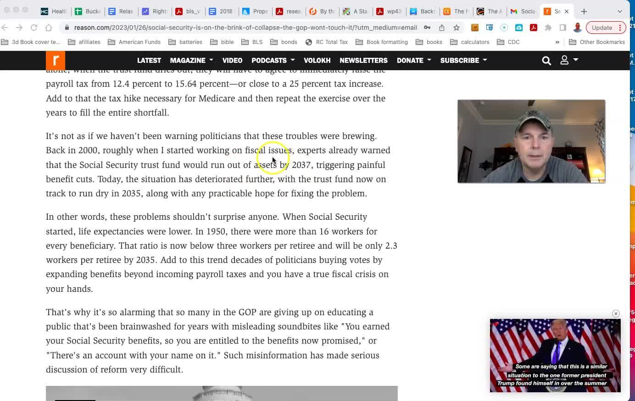Show hidden bookmarks with the double chevron
Viewport: 635px width, 401px height.
tap(557, 42)
